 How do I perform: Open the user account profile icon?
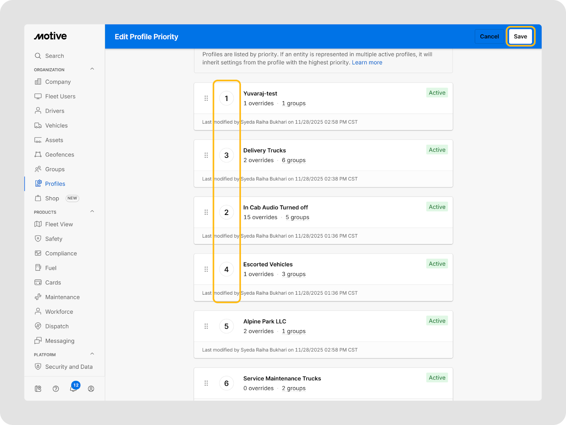click(x=91, y=389)
